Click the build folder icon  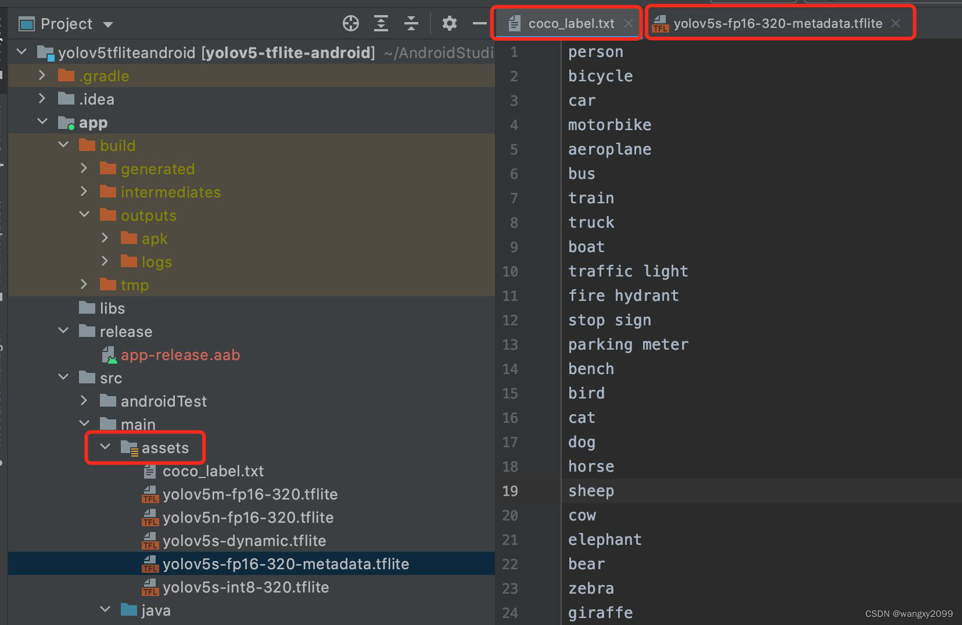tap(87, 145)
